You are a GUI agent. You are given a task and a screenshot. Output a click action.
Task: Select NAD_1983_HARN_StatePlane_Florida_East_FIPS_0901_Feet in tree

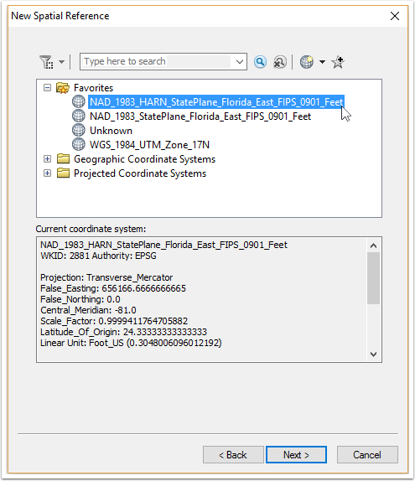(216, 102)
